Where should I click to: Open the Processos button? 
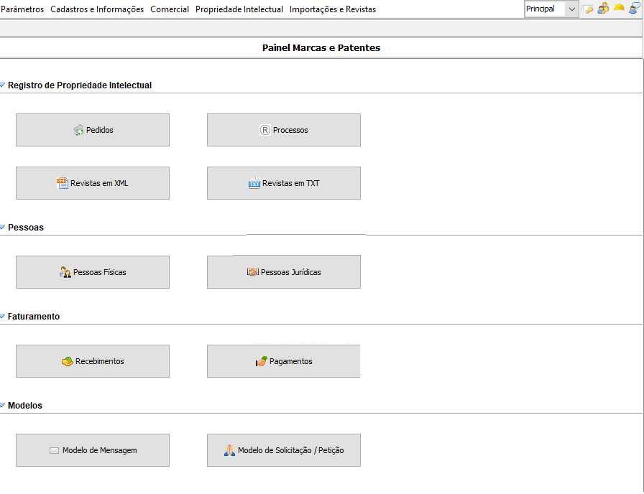(x=284, y=130)
